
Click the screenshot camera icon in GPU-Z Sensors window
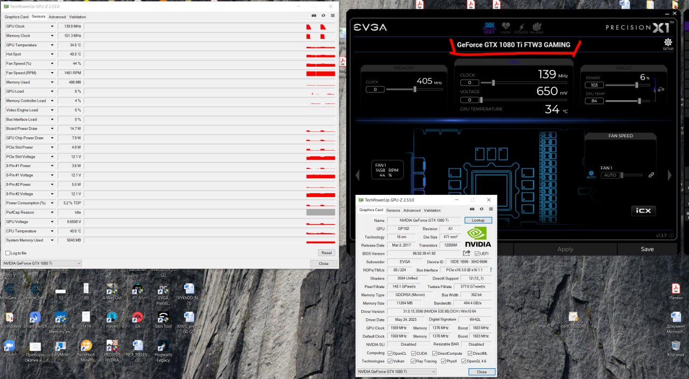[x=314, y=16]
